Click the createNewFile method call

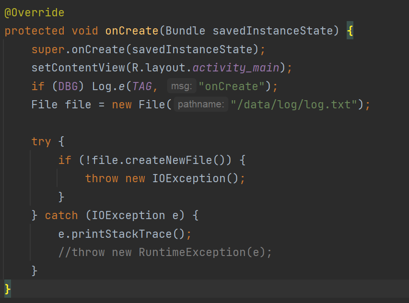[168, 160]
